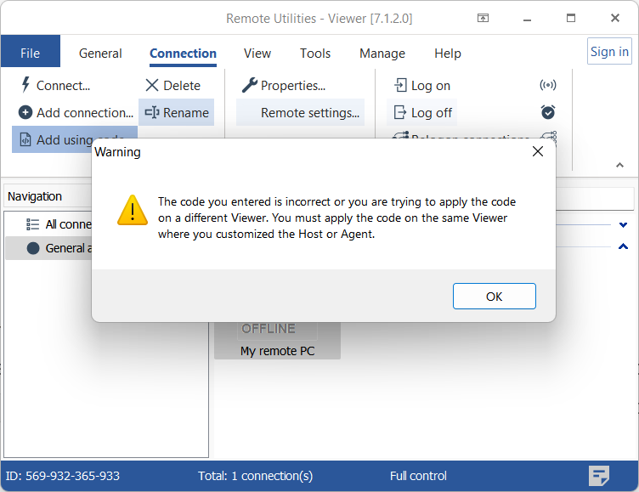
Task: Select the My remote PC connection
Action: pyautogui.click(x=278, y=341)
